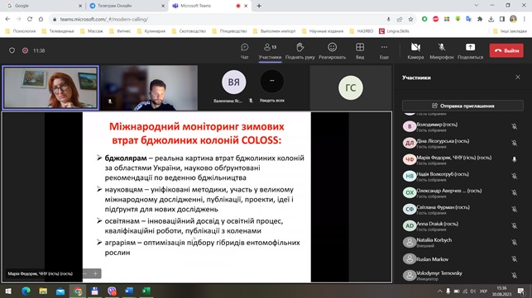Viewport: 532px width, 298px height.
Task: Toggle the Микрофон microphone mute
Action: [x=442, y=51]
